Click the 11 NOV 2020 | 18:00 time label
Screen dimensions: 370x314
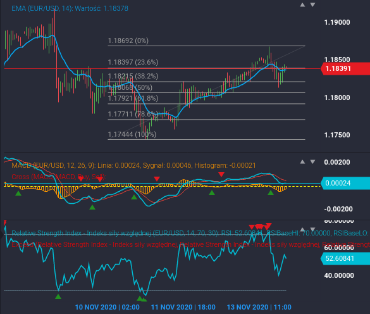pos(183,307)
